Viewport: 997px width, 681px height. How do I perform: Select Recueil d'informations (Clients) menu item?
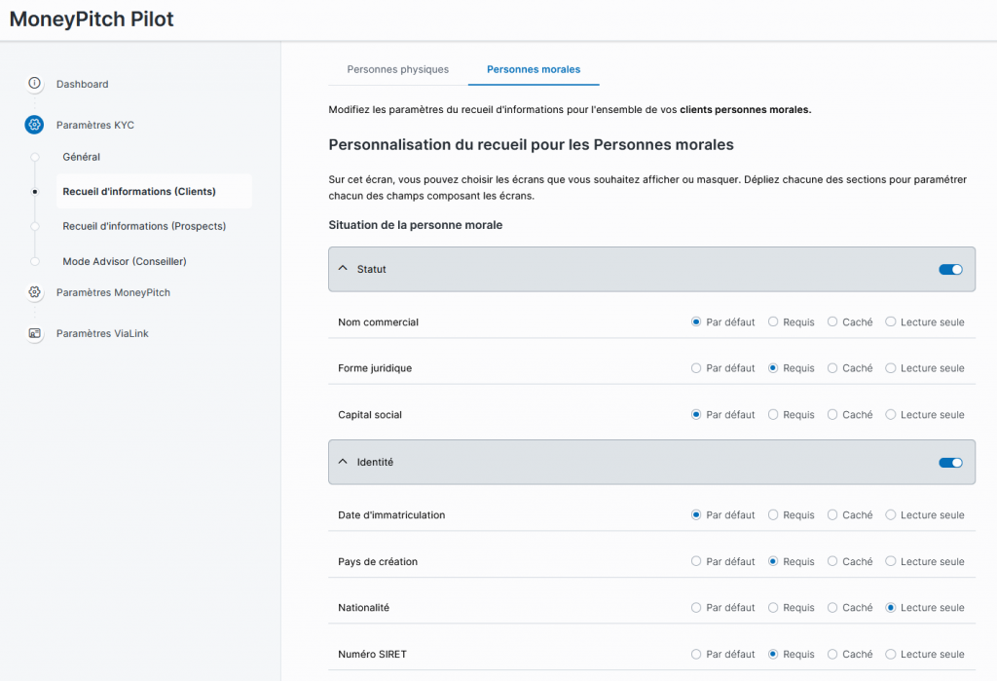point(139,191)
